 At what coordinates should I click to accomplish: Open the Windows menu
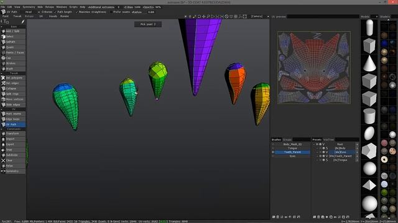pos(62,7)
